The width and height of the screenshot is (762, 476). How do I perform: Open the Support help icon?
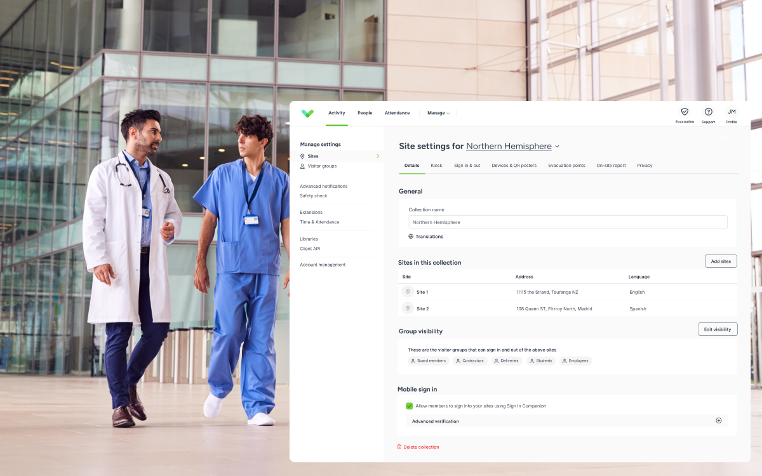pyautogui.click(x=709, y=112)
